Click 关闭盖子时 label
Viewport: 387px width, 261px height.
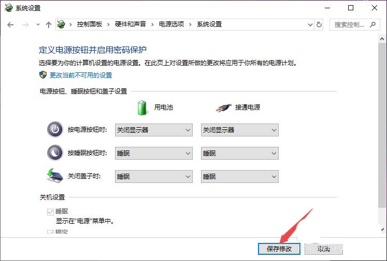click(x=84, y=176)
